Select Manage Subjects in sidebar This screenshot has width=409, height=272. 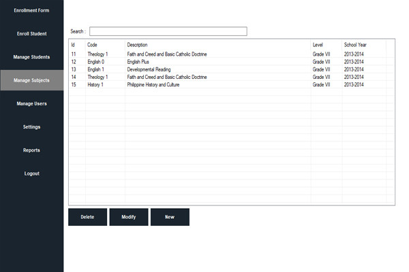[31, 80]
